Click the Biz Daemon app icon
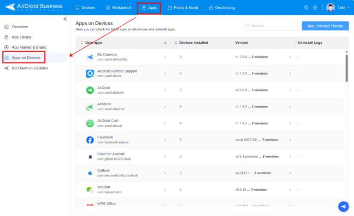 90,57
